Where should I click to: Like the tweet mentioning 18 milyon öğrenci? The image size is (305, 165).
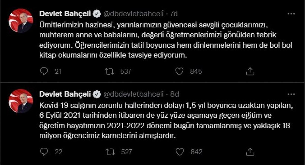coord(180,152)
